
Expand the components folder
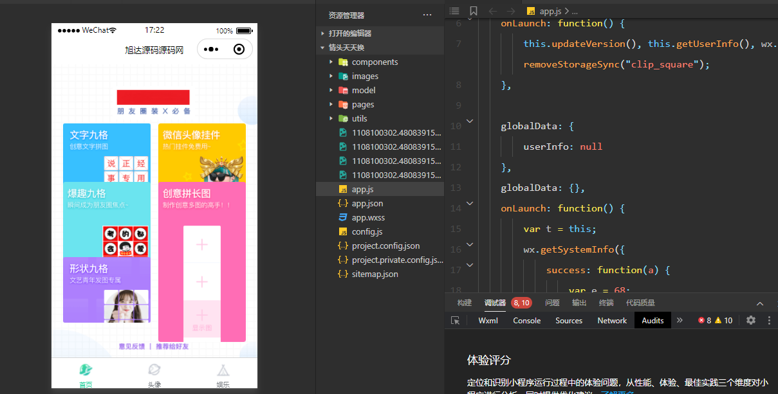coord(380,62)
